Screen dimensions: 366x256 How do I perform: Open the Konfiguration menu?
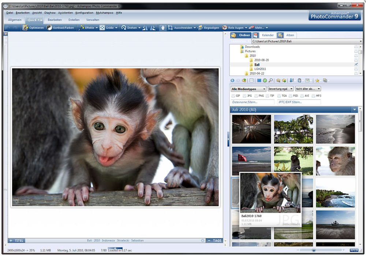point(84,13)
